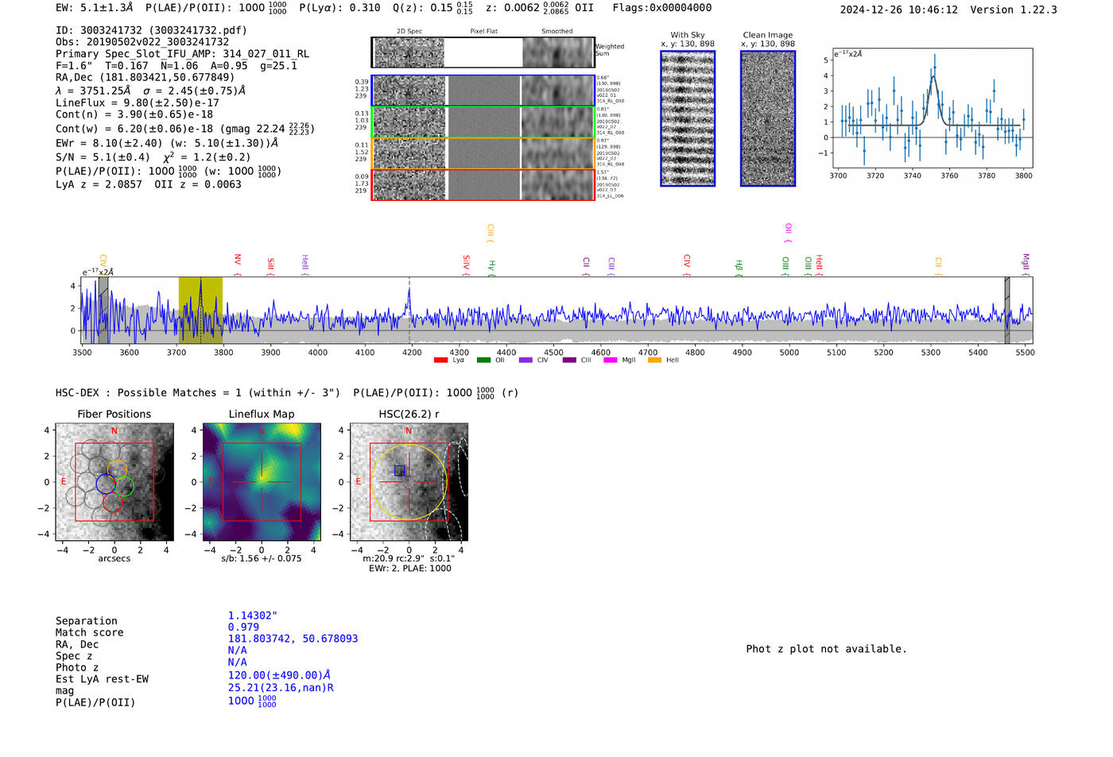
Task: Click the red Lyα legend swatch
Action: pyautogui.click(x=440, y=360)
